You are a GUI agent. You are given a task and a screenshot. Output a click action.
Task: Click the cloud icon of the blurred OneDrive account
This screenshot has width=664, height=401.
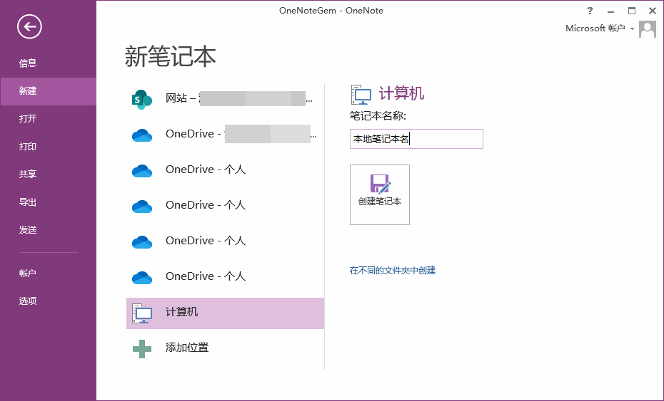click(142, 135)
